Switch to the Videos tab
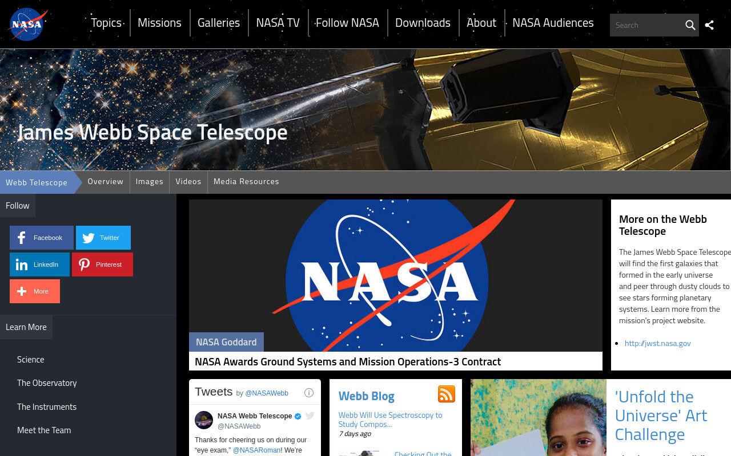Viewport: 731px width, 456px height. pos(188,181)
